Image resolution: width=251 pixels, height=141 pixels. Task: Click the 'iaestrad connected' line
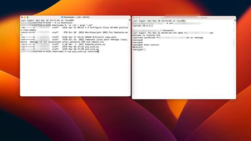tap(168, 38)
